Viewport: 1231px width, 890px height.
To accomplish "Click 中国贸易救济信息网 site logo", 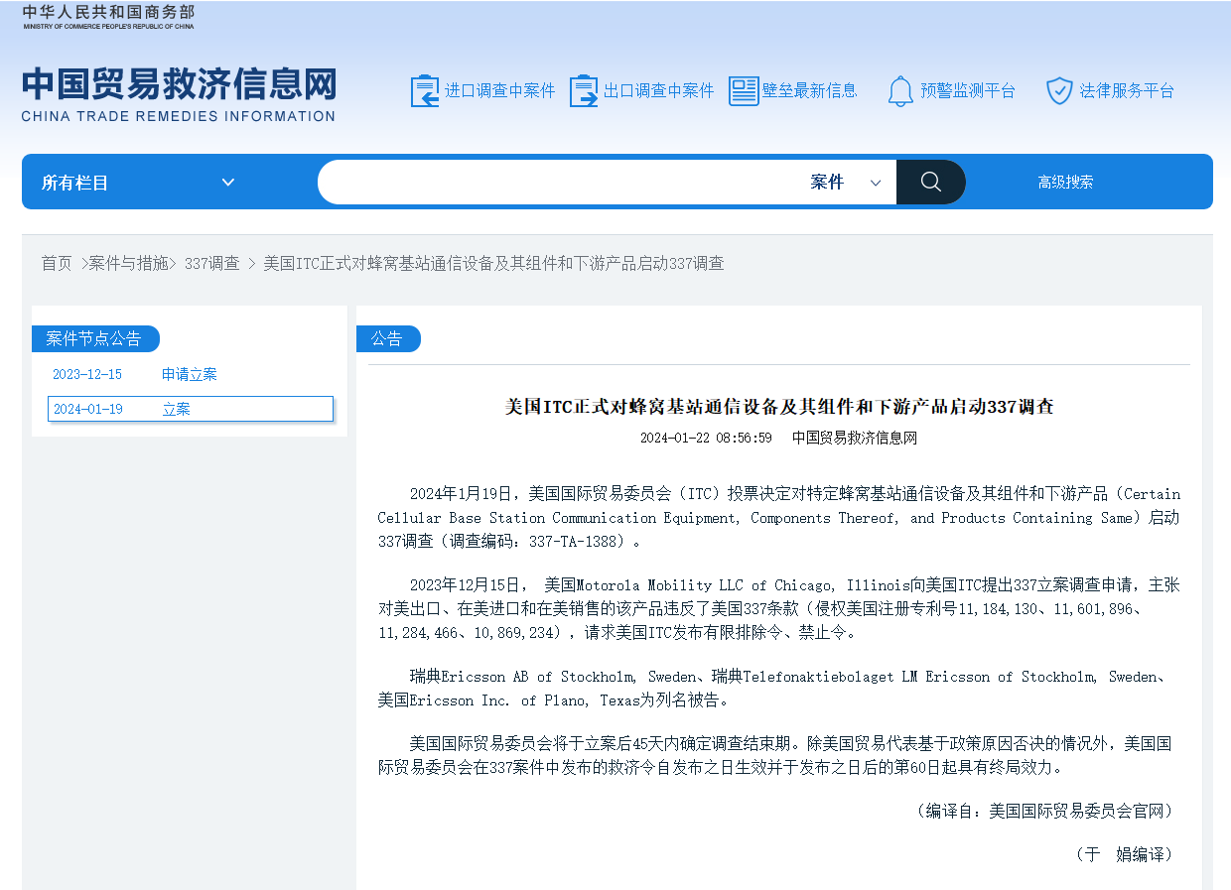I will [179, 94].
